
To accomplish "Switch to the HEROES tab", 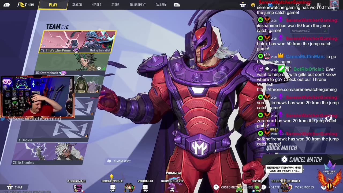I will pyautogui.click(x=96, y=5).
